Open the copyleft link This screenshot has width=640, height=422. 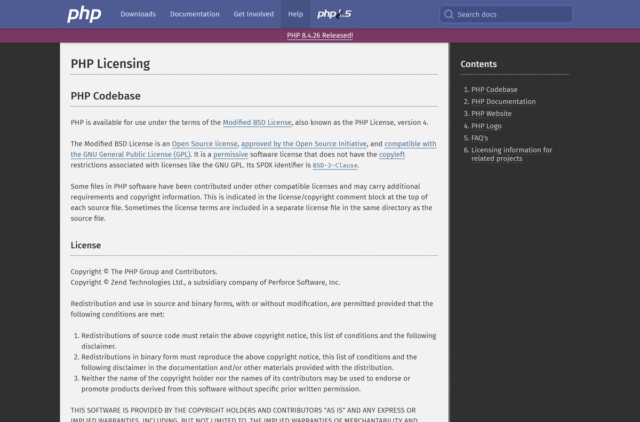point(392,155)
